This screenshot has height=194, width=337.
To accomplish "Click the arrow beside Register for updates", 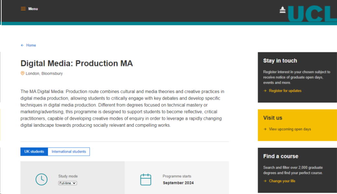I will click(265, 91).
